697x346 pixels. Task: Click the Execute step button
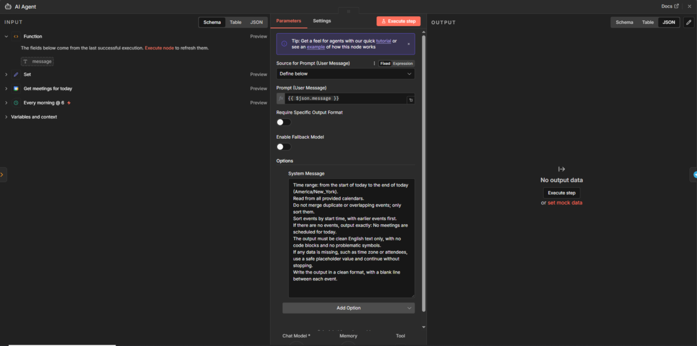(398, 20)
